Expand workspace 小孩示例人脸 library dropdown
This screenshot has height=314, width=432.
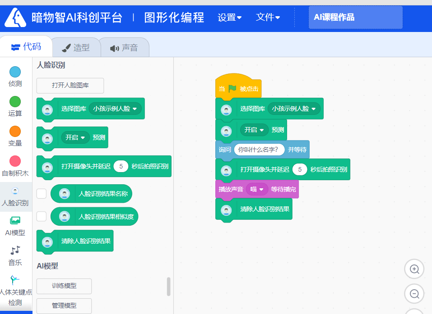pos(294,109)
